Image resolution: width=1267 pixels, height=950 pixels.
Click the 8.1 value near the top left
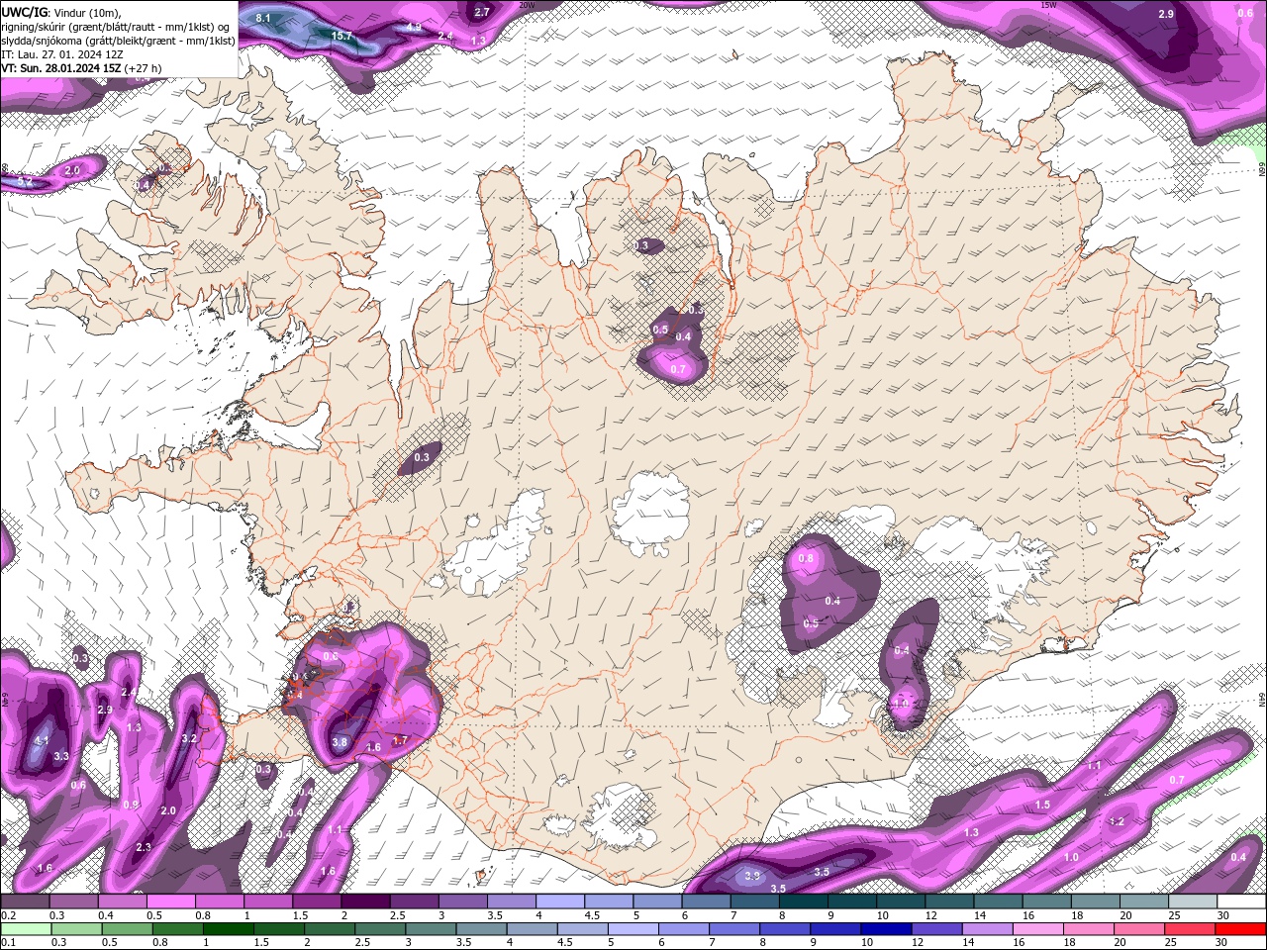(x=263, y=18)
